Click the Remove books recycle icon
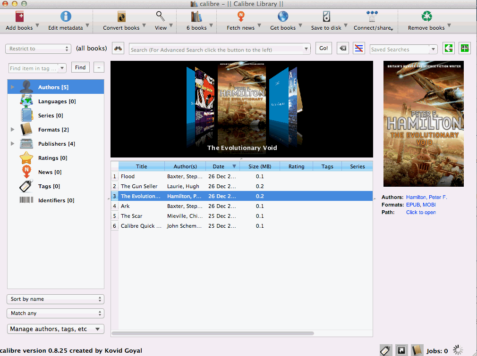The image size is (477, 356). 426,17
